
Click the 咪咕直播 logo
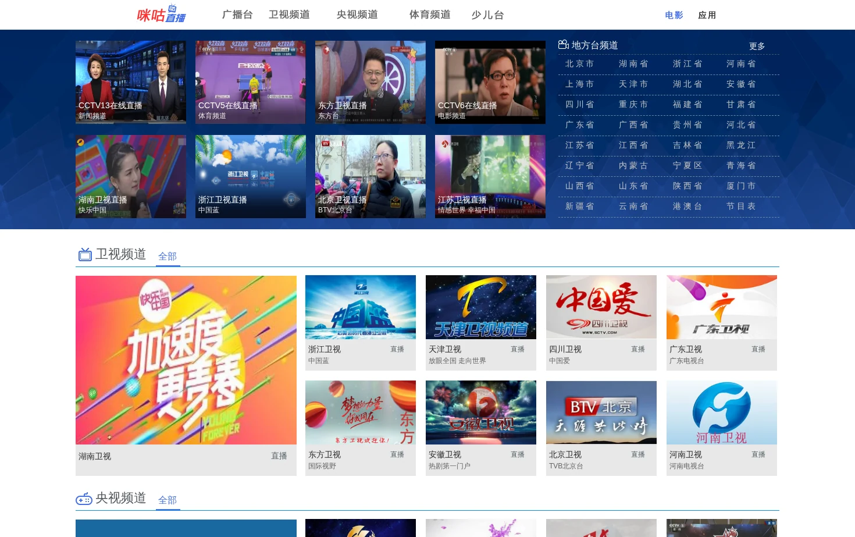tap(161, 15)
